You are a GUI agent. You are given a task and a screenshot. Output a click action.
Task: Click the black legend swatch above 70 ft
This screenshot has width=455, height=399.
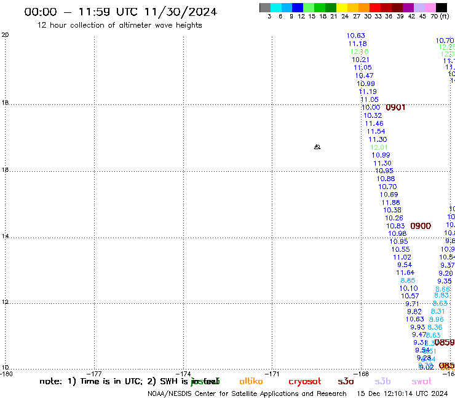point(441,7)
